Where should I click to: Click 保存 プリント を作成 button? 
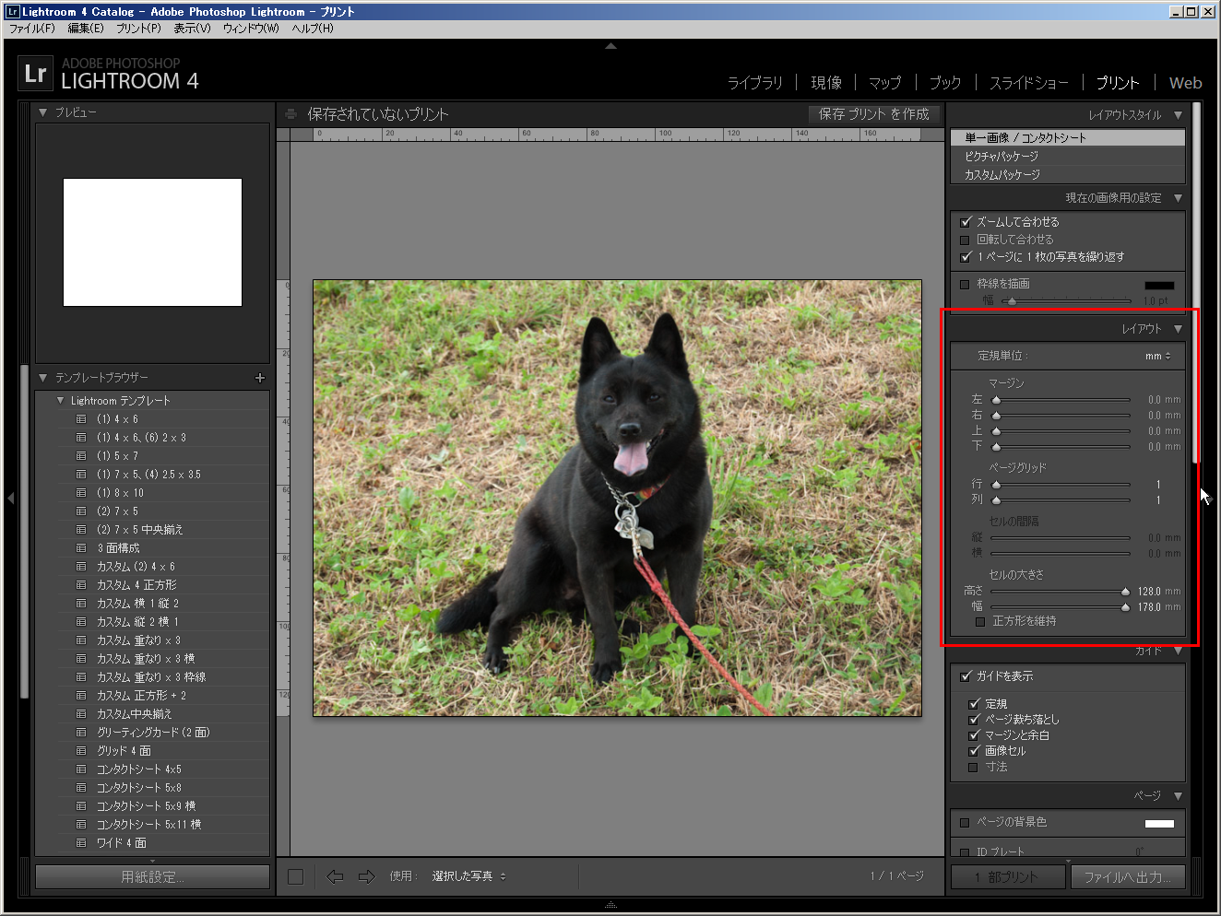coord(873,114)
